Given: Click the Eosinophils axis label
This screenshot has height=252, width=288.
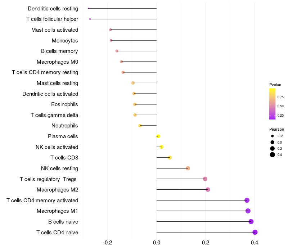Looking at the screenshot, I should (x=64, y=104).
